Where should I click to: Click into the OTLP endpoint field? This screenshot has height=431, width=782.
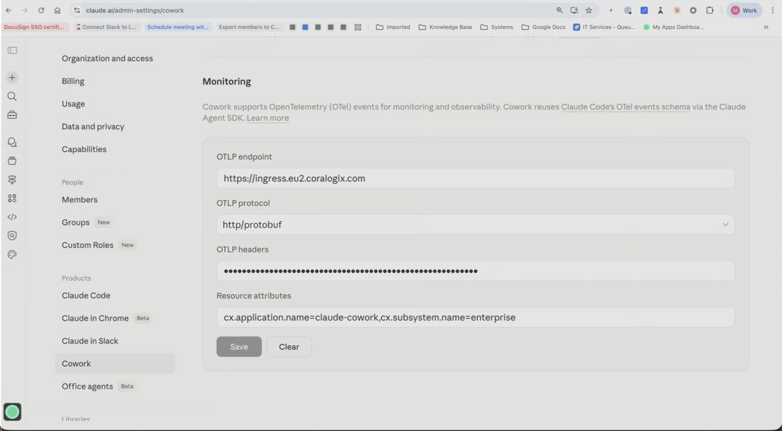(475, 178)
